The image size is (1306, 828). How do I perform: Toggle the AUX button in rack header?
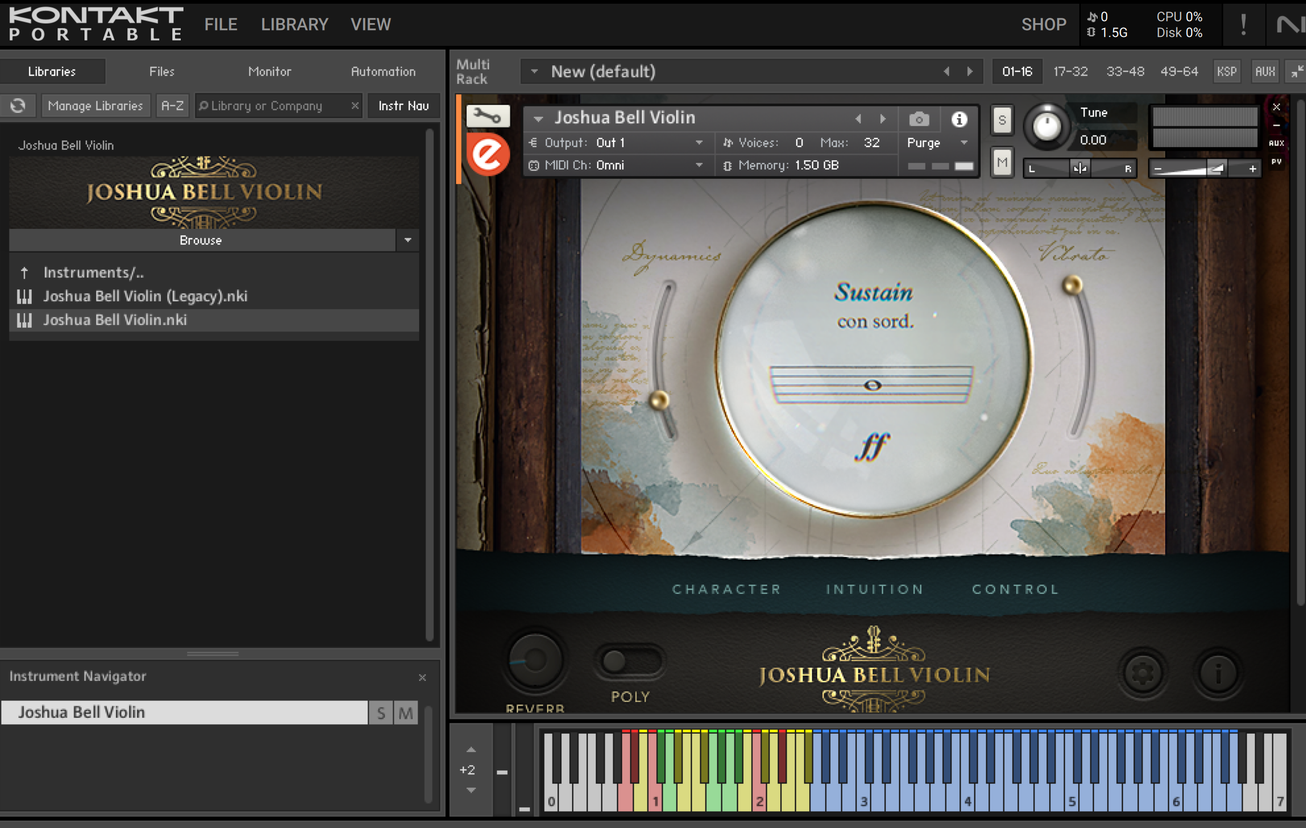pyautogui.click(x=1265, y=72)
